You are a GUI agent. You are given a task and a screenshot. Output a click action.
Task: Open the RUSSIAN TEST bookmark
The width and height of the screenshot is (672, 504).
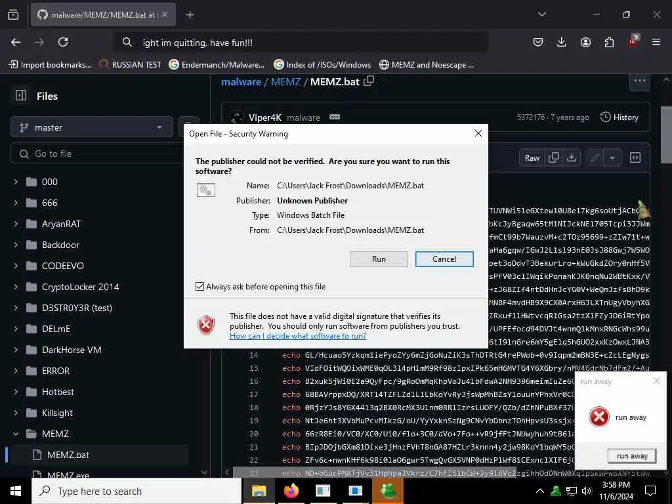131,65
